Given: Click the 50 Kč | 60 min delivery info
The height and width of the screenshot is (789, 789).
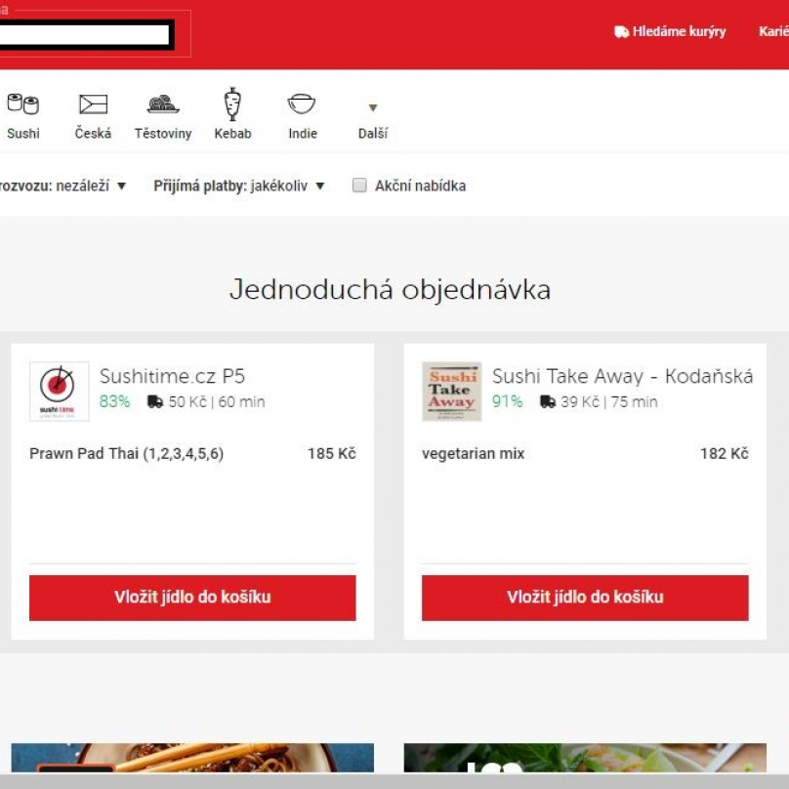Looking at the screenshot, I should tap(217, 401).
